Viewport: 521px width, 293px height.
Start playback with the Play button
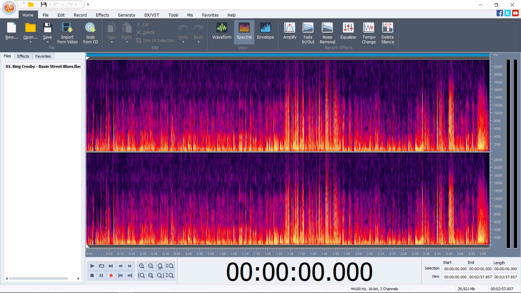click(x=92, y=266)
